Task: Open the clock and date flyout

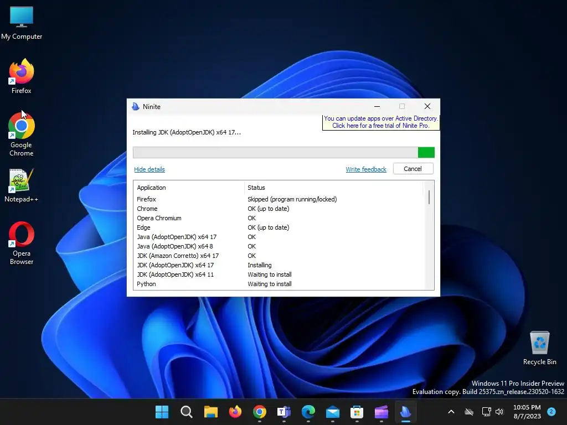Action: click(527, 412)
